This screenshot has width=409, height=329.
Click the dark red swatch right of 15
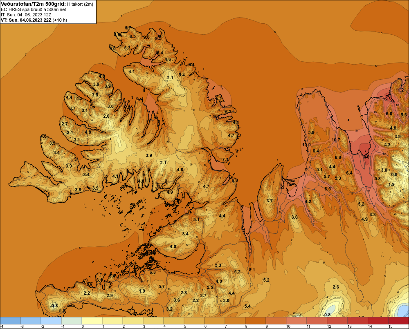coord(398,321)
